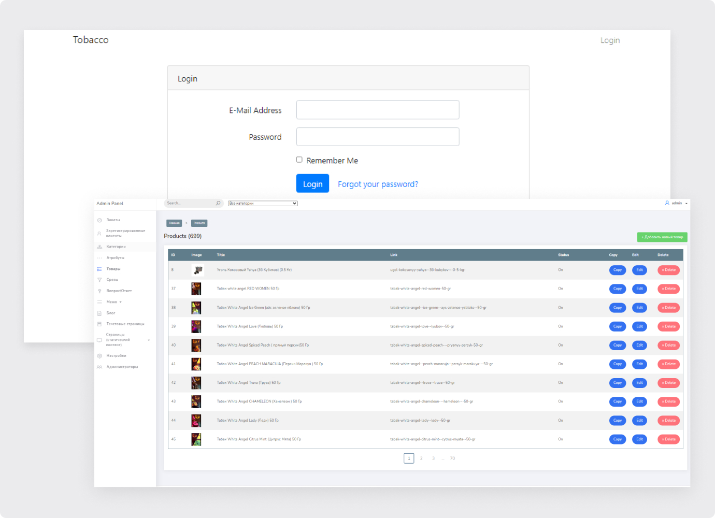Click the Главная breadcrumb button

click(174, 223)
